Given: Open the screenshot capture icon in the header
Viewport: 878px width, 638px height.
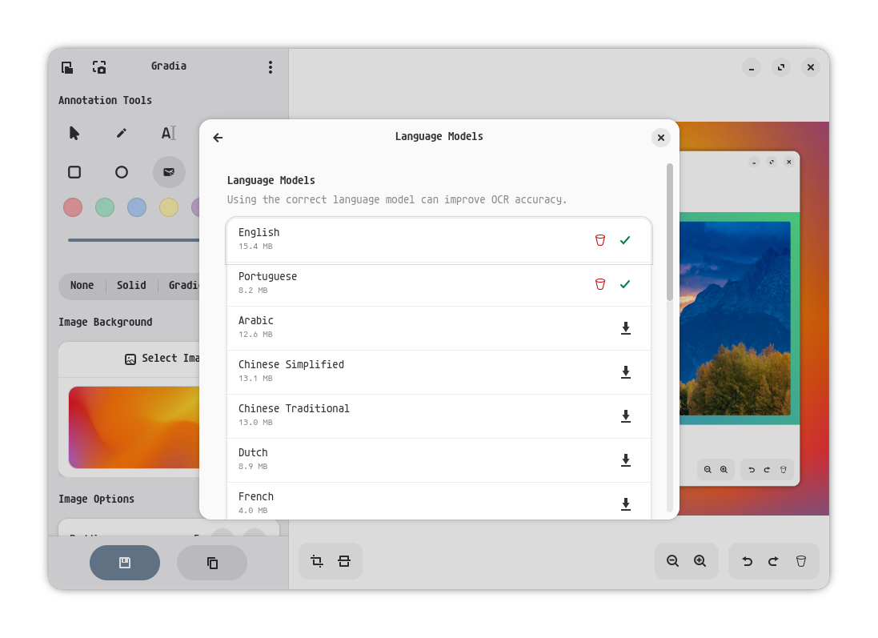Looking at the screenshot, I should pos(98,67).
